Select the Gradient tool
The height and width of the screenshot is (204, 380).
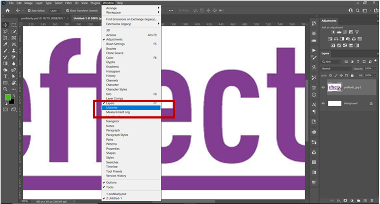5,64
